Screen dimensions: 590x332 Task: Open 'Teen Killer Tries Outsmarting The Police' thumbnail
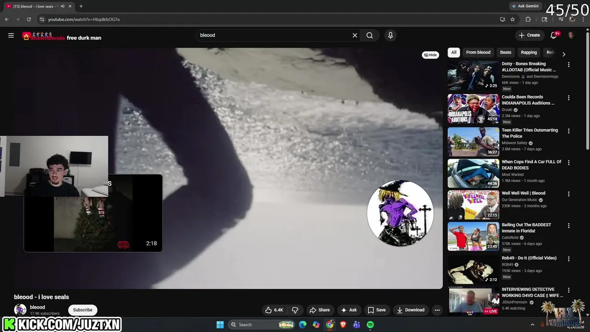click(x=473, y=142)
